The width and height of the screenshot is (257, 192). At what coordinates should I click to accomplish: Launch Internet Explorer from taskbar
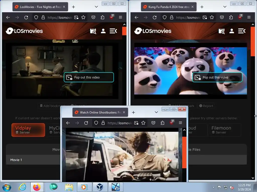pyautogui.click(x=22, y=187)
